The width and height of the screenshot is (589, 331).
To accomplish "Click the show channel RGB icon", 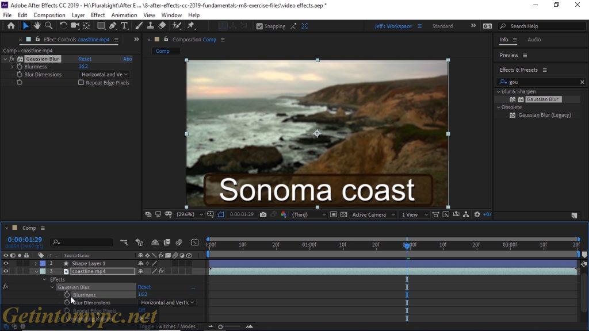I will coord(284,215).
